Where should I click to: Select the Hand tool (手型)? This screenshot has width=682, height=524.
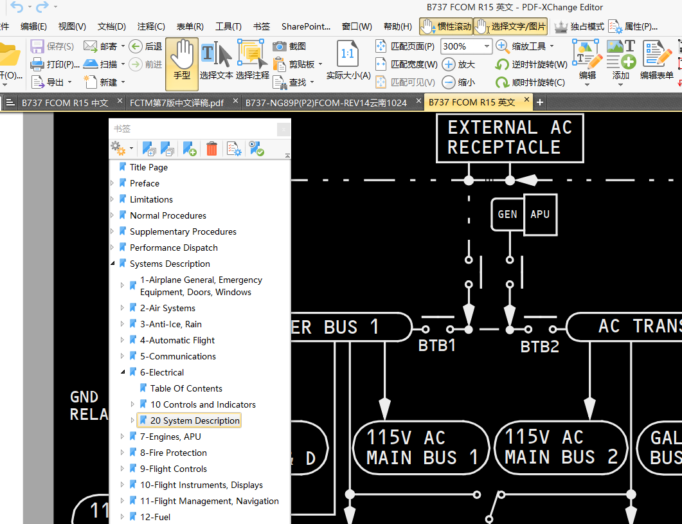point(182,62)
